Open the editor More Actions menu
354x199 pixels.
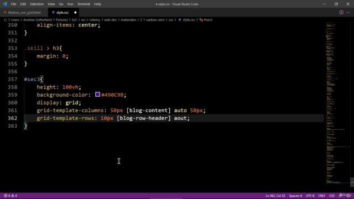click(348, 12)
